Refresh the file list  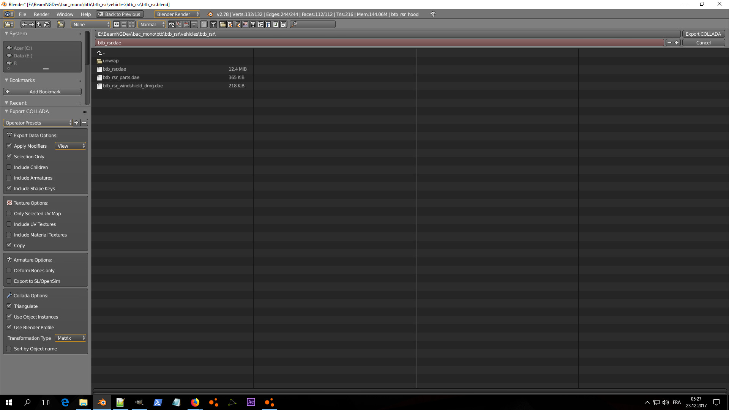coord(47,24)
